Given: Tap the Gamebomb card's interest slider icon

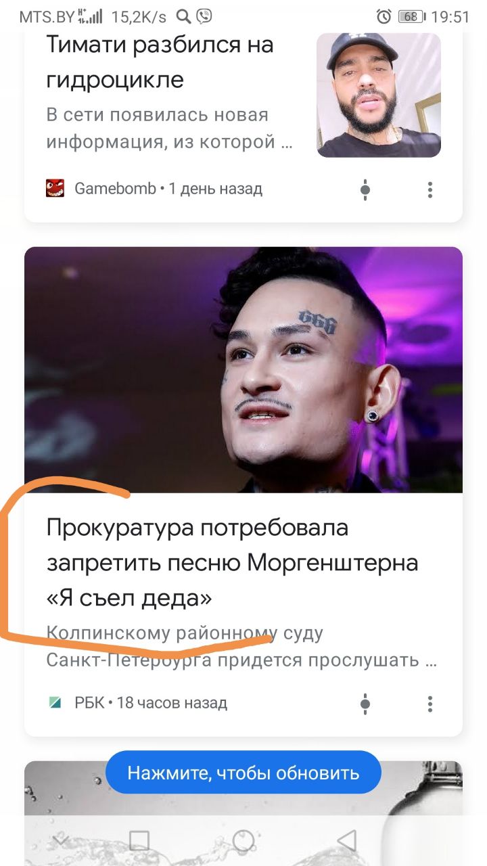Looking at the screenshot, I should tap(365, 190).
